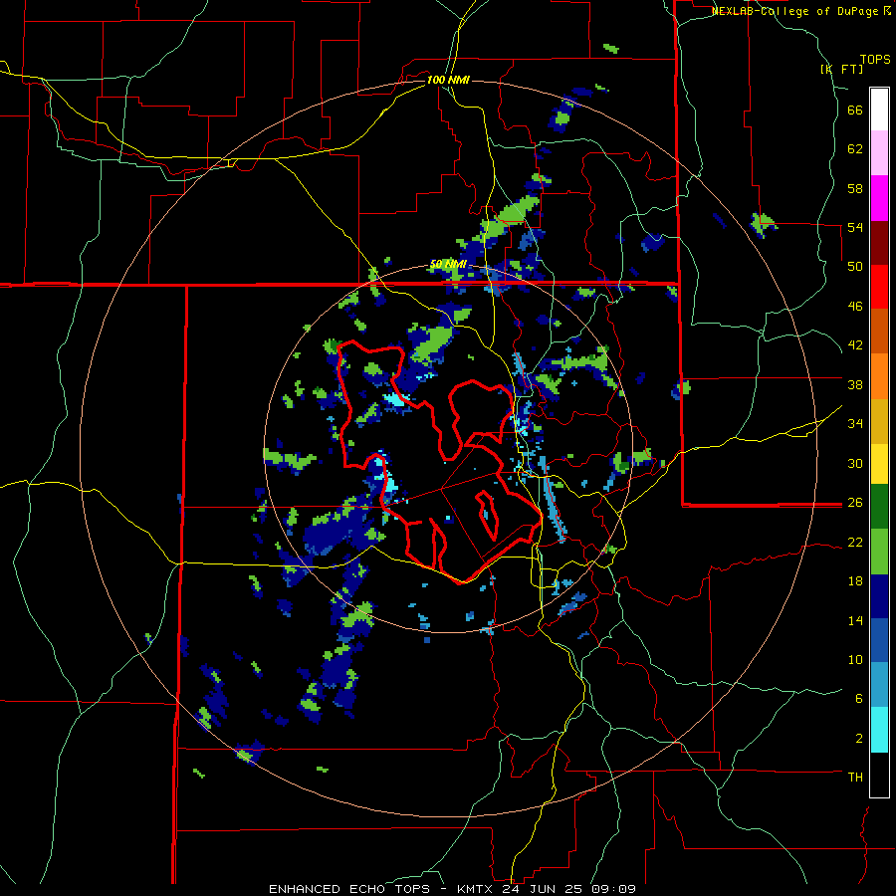Click the "KMTX" radar site identifier
This screenshot has width=896, height=896.
475,889
